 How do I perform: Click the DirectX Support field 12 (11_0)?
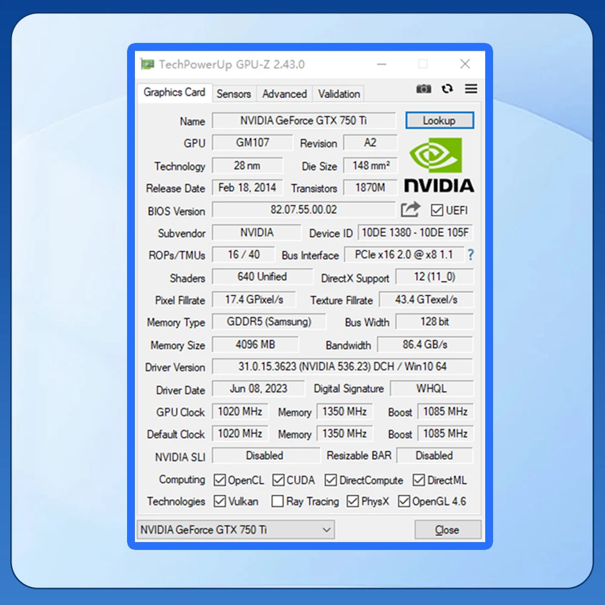tap(435, 276)
